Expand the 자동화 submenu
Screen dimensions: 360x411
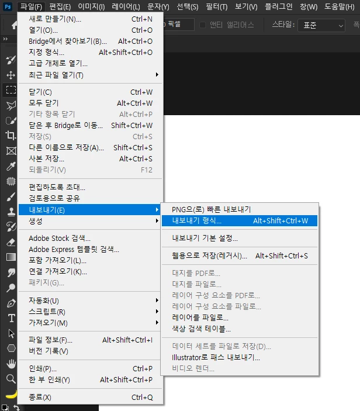91,301
